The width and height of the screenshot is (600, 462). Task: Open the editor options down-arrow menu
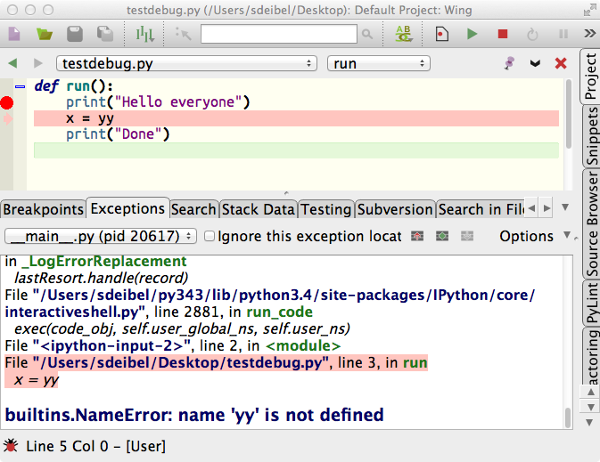[535, 63]
